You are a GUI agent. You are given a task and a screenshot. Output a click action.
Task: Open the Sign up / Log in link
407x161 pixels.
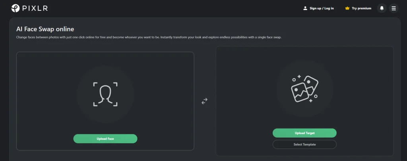coord(322,8)
